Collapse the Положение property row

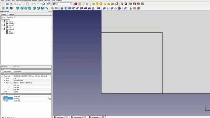point(5,83)
